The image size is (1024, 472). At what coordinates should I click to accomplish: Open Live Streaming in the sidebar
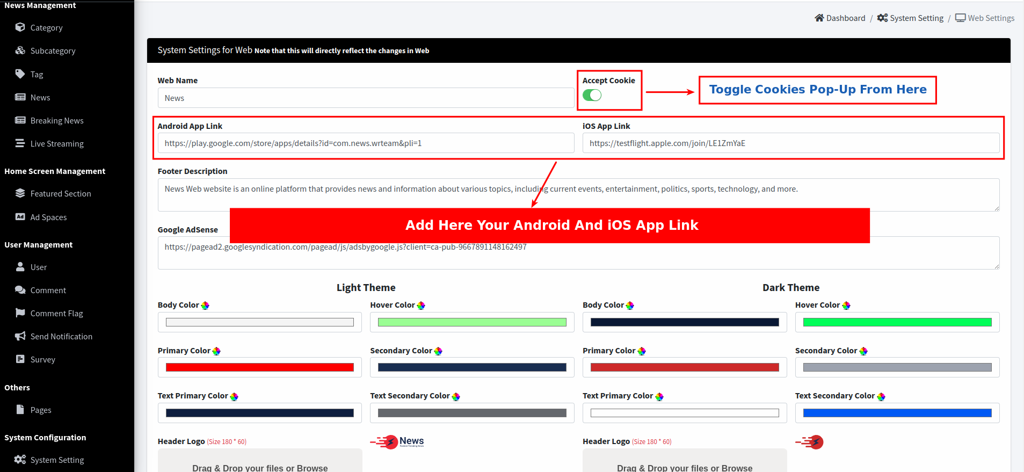tap(57, 144)
